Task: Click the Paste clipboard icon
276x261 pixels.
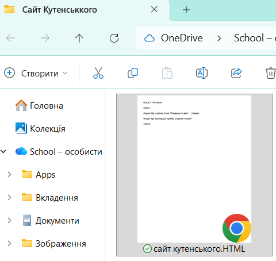Action: click(x=167, y=73)
